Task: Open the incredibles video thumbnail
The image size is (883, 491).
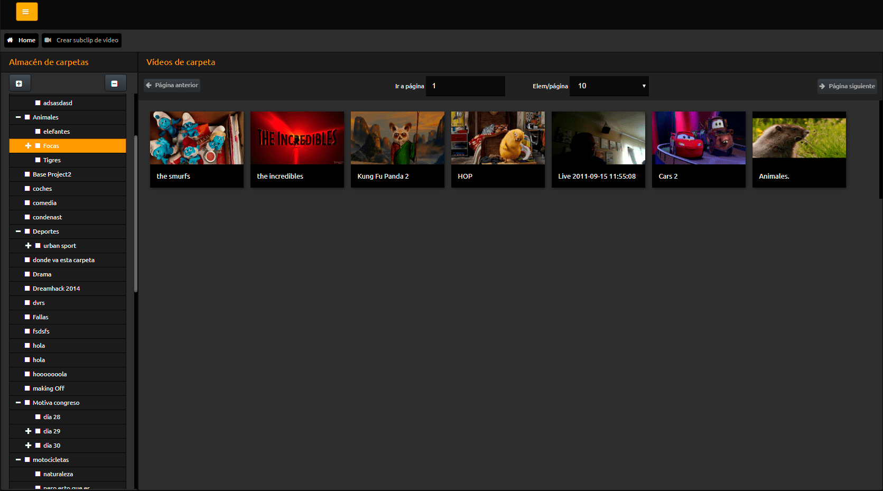Action: tap(297, 138)
